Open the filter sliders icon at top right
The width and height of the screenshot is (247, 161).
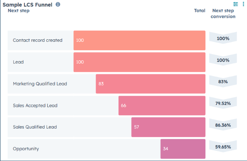tap(235, 4)
